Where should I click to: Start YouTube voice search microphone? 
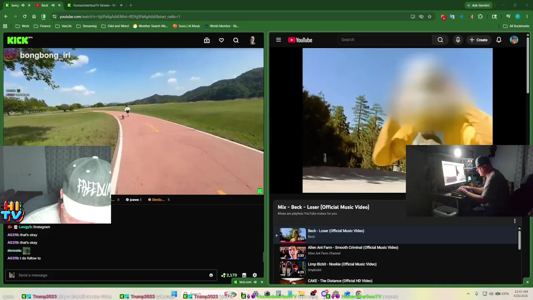[458, 40]
